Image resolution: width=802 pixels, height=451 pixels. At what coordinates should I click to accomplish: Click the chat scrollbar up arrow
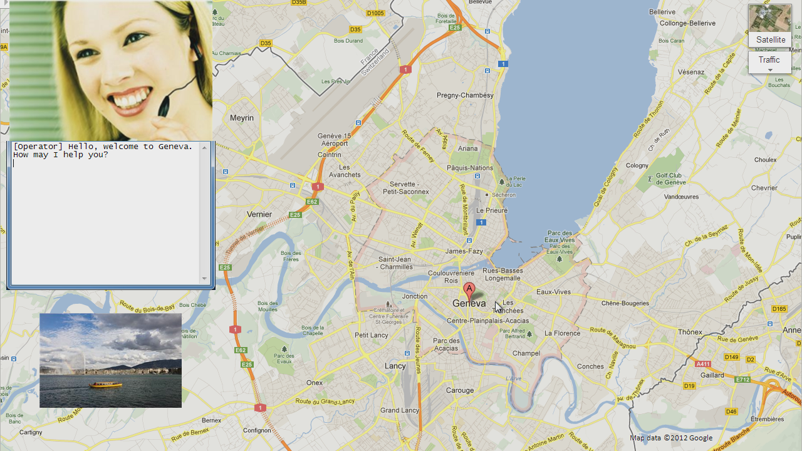pos(204,147)
